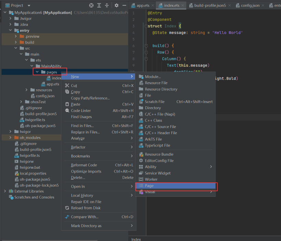This screenshot has height=241, width=281.
Task: Expand the .hvigor folder
Action: [10, 18]
